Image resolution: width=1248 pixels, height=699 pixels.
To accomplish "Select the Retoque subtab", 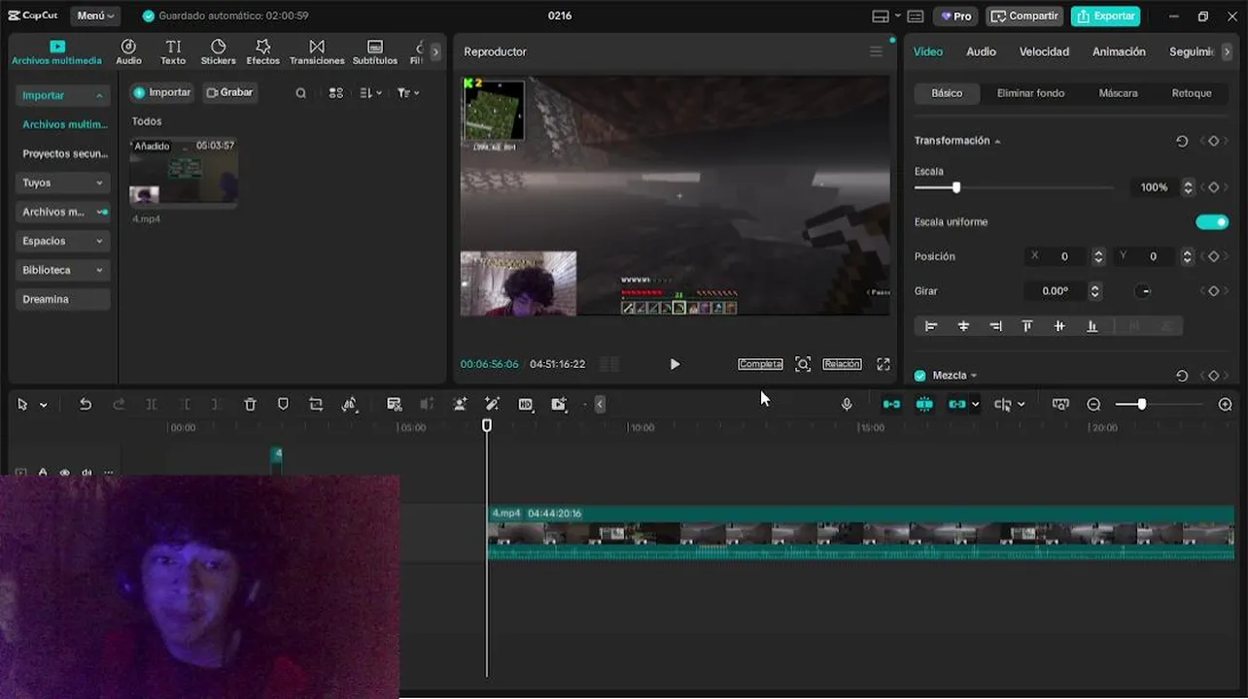I will coord(1192,93).
